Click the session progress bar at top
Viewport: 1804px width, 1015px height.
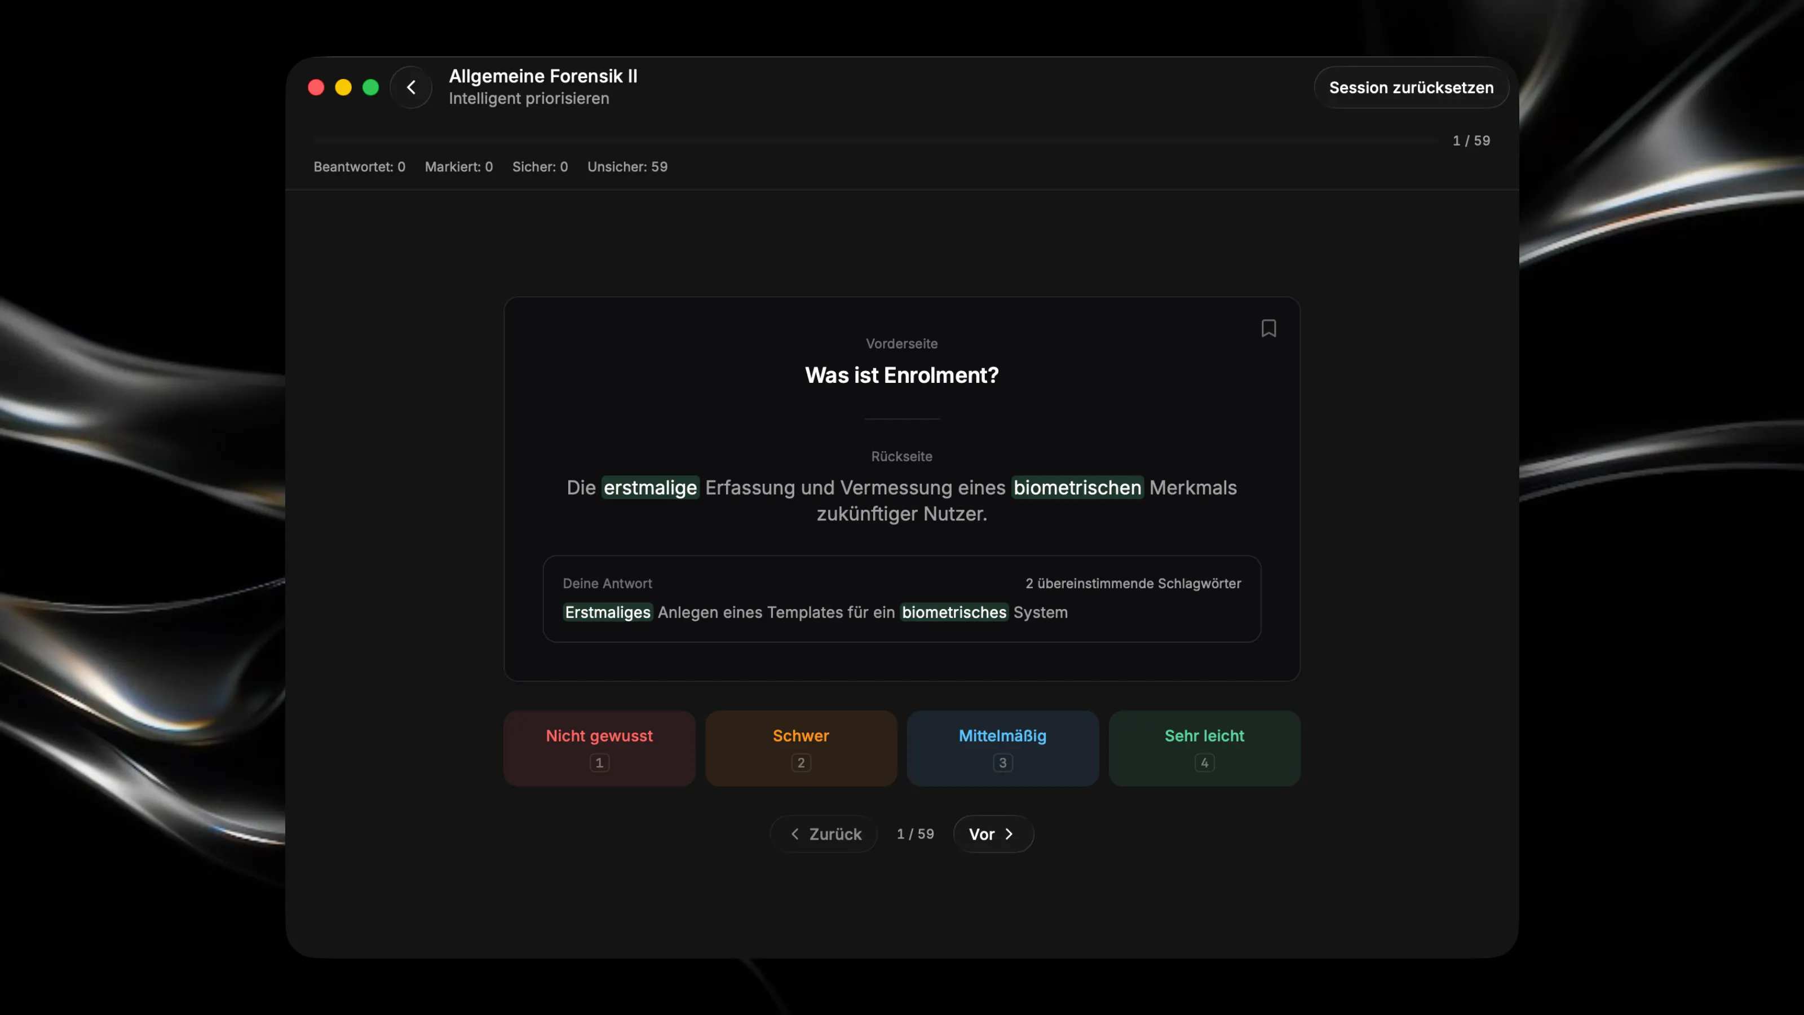[876, 141]
